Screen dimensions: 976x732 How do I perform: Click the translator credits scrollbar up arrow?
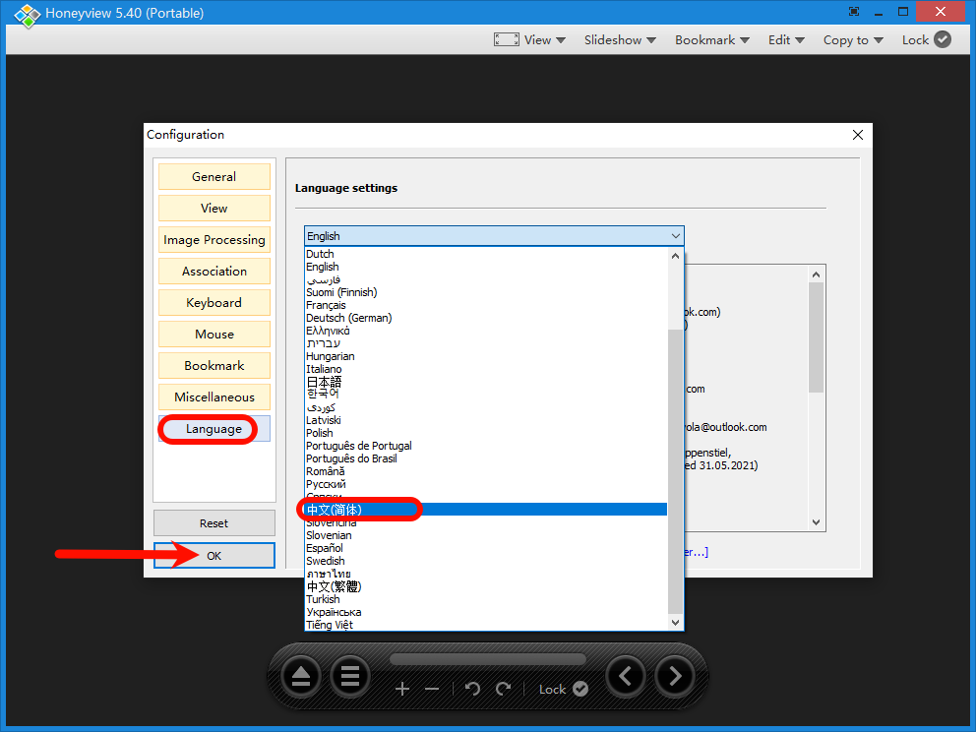pyautogui.click(x=816, y=274)
